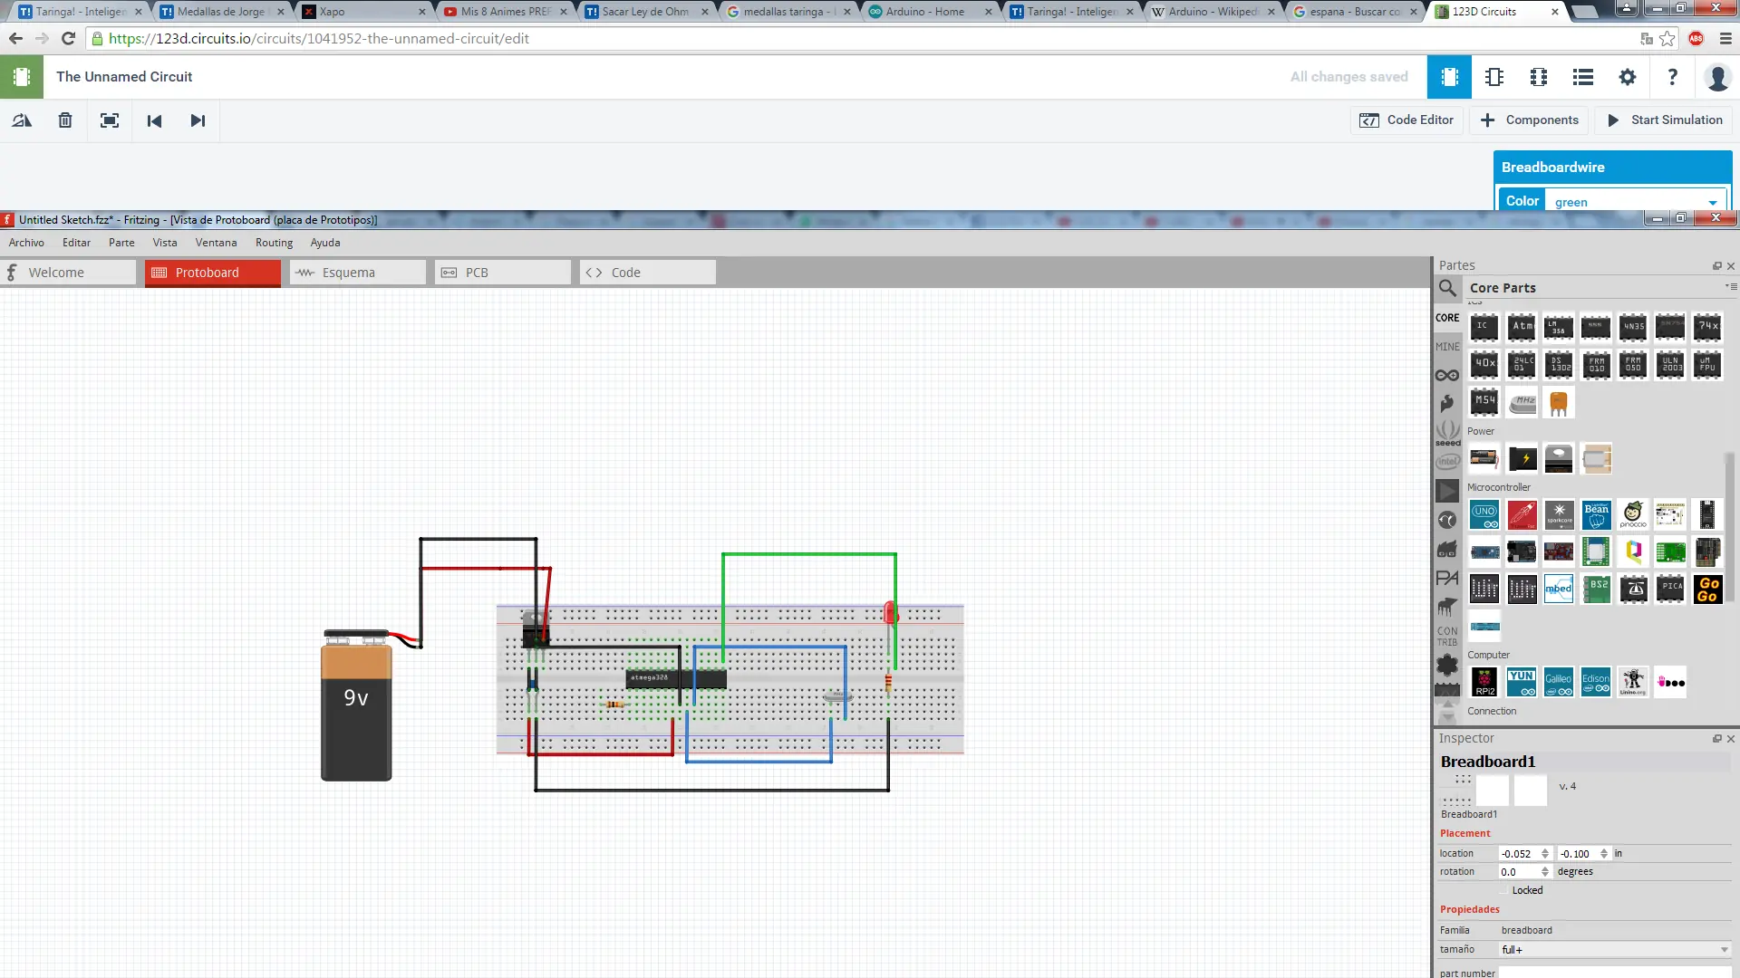The width and height of the screenshot is (1740, 978).
Task: Select the Atmega IC part
Action: pyautogui.click(x=1522, y=327)
